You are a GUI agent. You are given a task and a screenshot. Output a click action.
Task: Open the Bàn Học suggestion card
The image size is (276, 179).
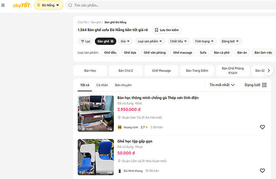pyautogui.click(x=90, y=70)
